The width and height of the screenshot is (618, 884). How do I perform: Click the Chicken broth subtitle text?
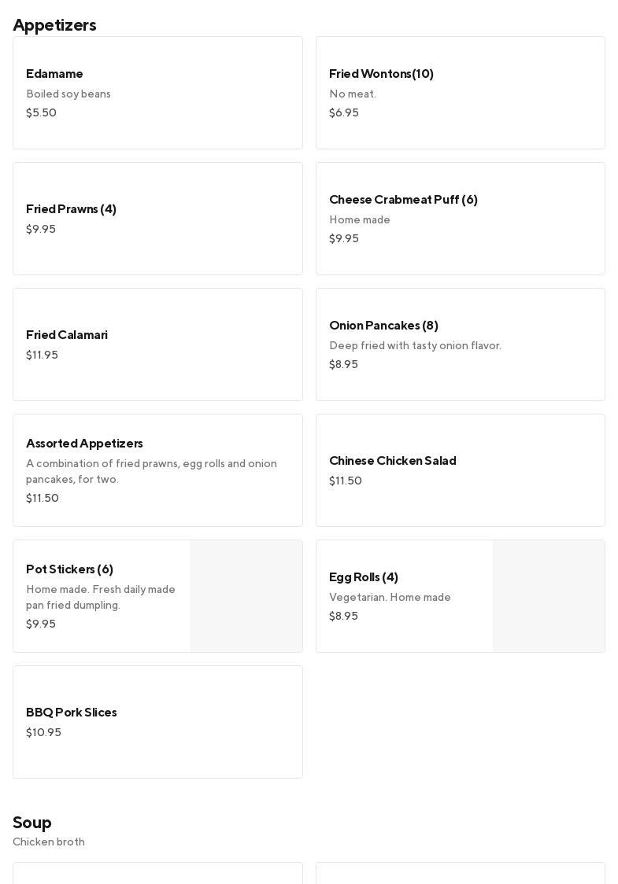[x=49, y=842]
